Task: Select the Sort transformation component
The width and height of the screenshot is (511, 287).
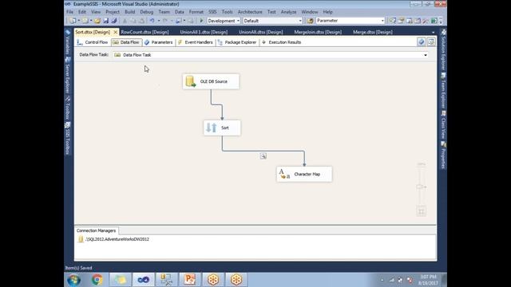Action: pos(222,128)
